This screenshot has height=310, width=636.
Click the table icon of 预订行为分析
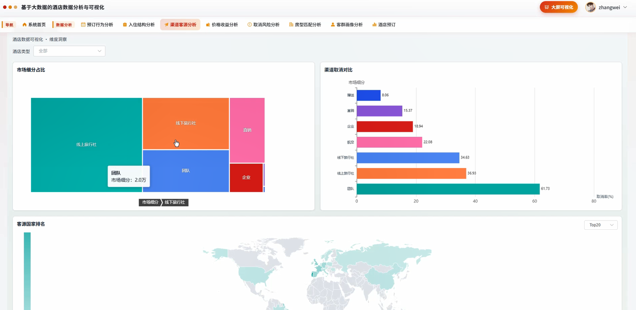[83, 25]
